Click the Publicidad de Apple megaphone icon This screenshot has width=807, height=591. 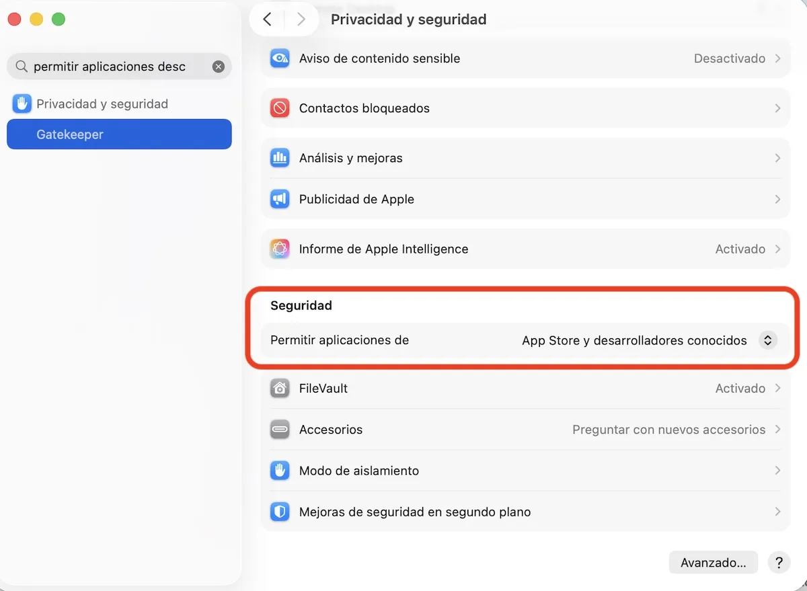click(x=280, y=199)
